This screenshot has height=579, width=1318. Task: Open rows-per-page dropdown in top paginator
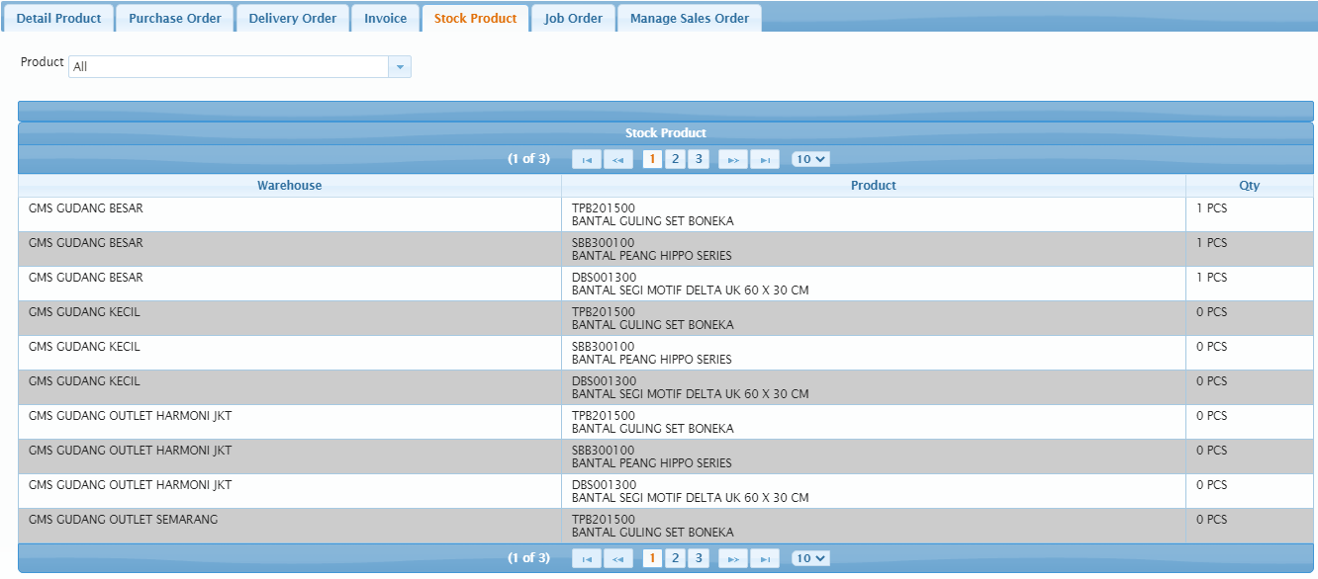(810, 159)
